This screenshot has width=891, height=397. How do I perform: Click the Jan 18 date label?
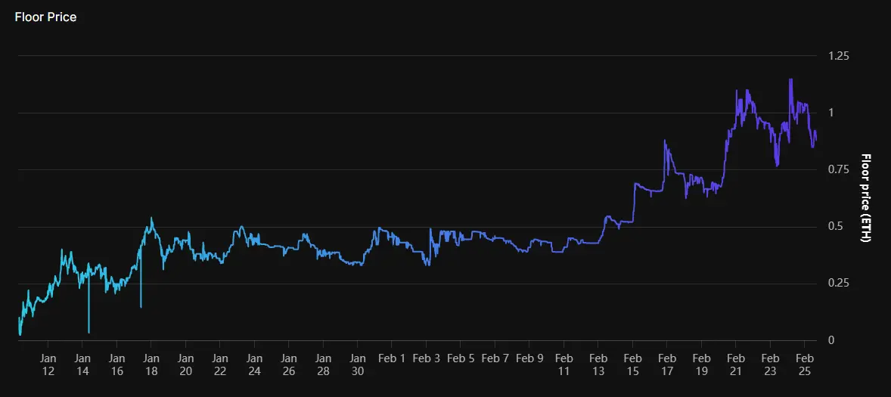click(151, 364)
